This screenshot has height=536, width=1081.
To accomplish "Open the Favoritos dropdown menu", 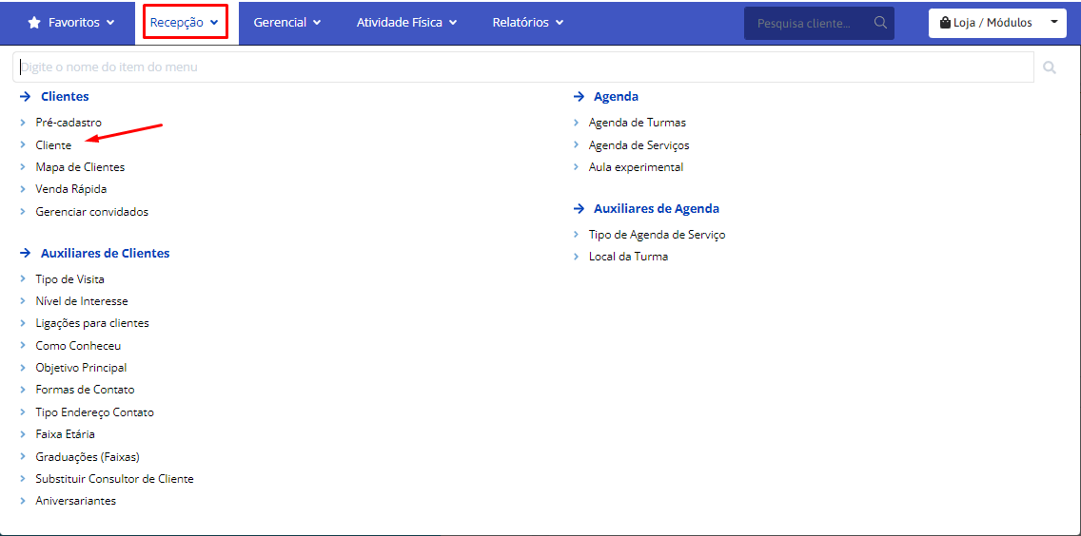I will coord(71,23).
